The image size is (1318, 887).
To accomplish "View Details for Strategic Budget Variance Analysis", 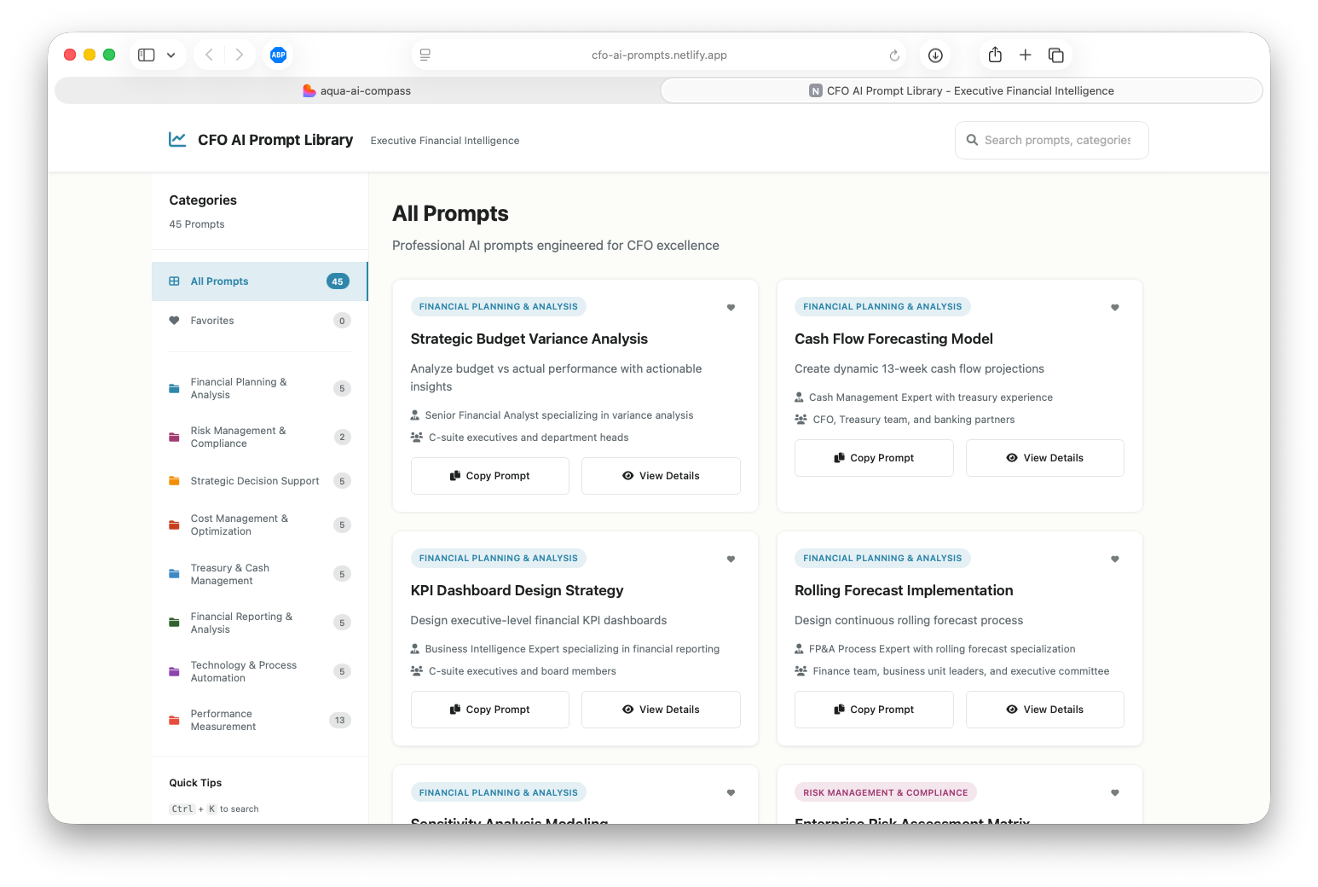I will 661,476.
